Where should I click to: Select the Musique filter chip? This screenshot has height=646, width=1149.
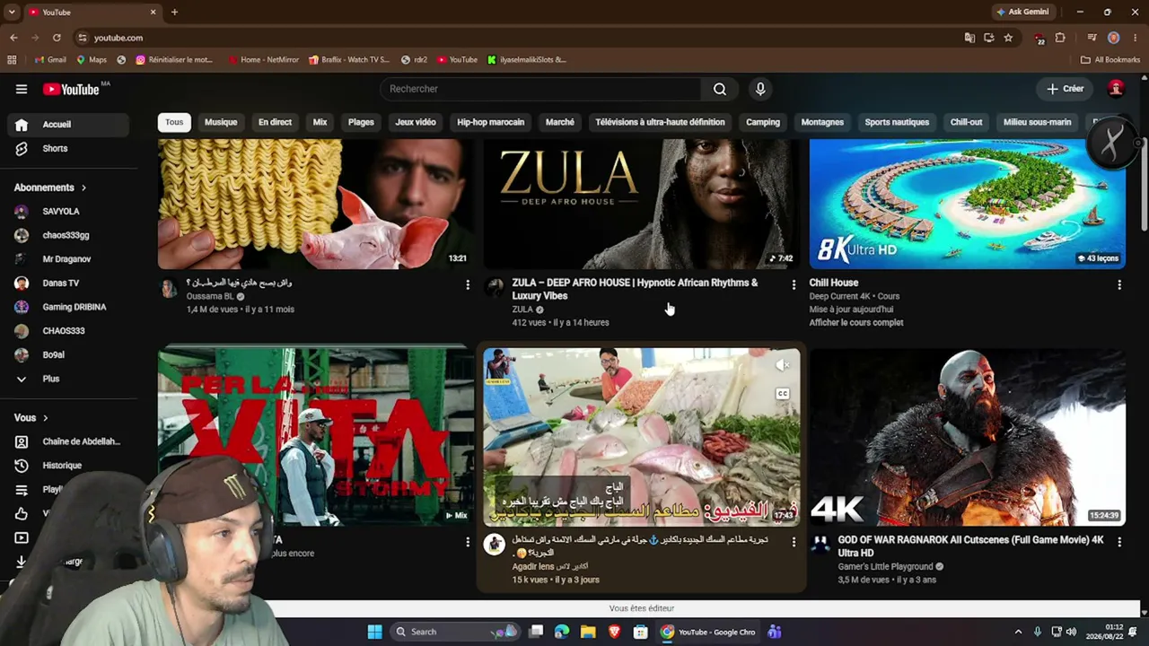pyautogui.click(x=221, y=122)
